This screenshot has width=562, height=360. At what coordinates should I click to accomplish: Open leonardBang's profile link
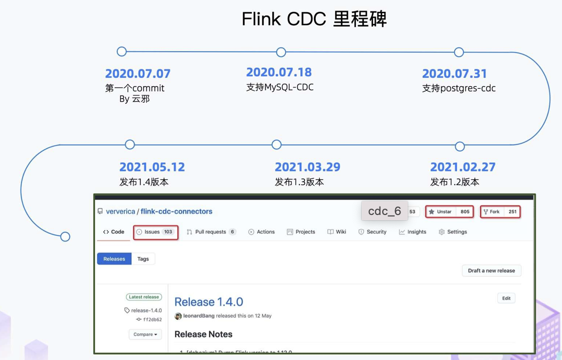click(x=199, y=316)
